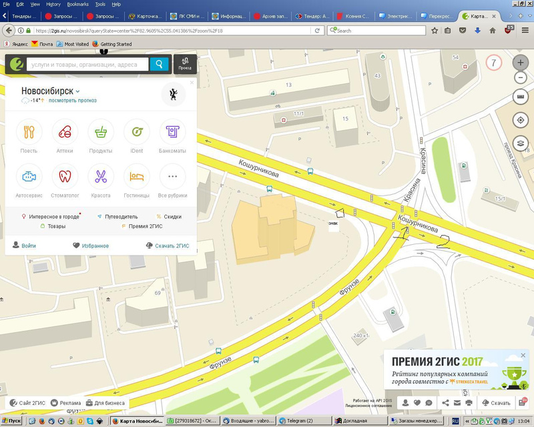The image size is (534, 427).
Task: Open the Аптеки pharmacy category
Action: click(x=65, y=131)
